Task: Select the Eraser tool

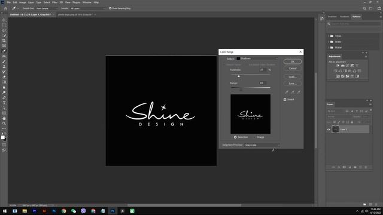Action: tap(4, 77)
